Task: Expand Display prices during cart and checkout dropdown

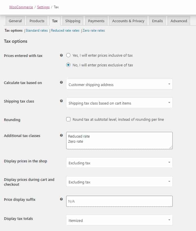Action: (119, 182)
